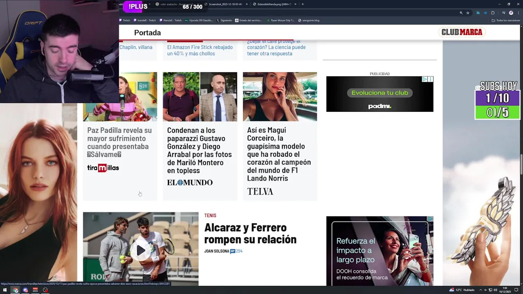
Task: Click the Portada section heading
Action: tap(148, 33)
